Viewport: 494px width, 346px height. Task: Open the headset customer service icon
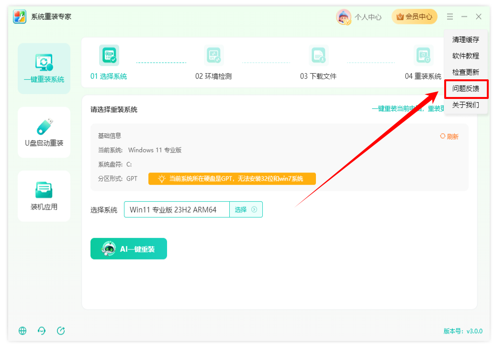point(42,331)
